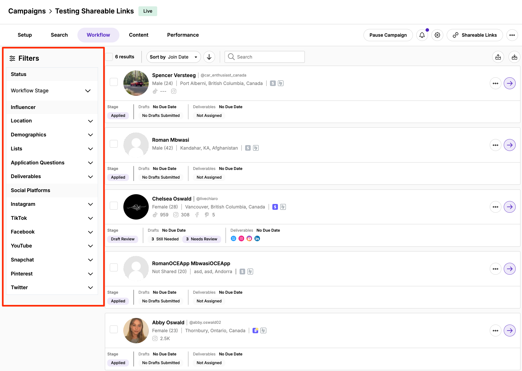Check the Roman Mbwasi checkbox
The image size is (522, 371).
pyautogui.click(x=114, y=144)
